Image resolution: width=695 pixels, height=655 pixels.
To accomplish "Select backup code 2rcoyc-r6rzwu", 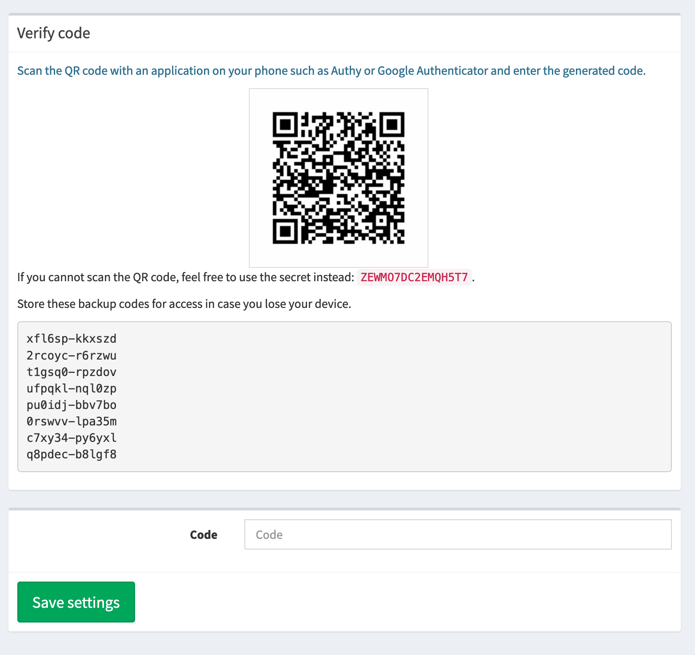I will [x=71, y=355].
